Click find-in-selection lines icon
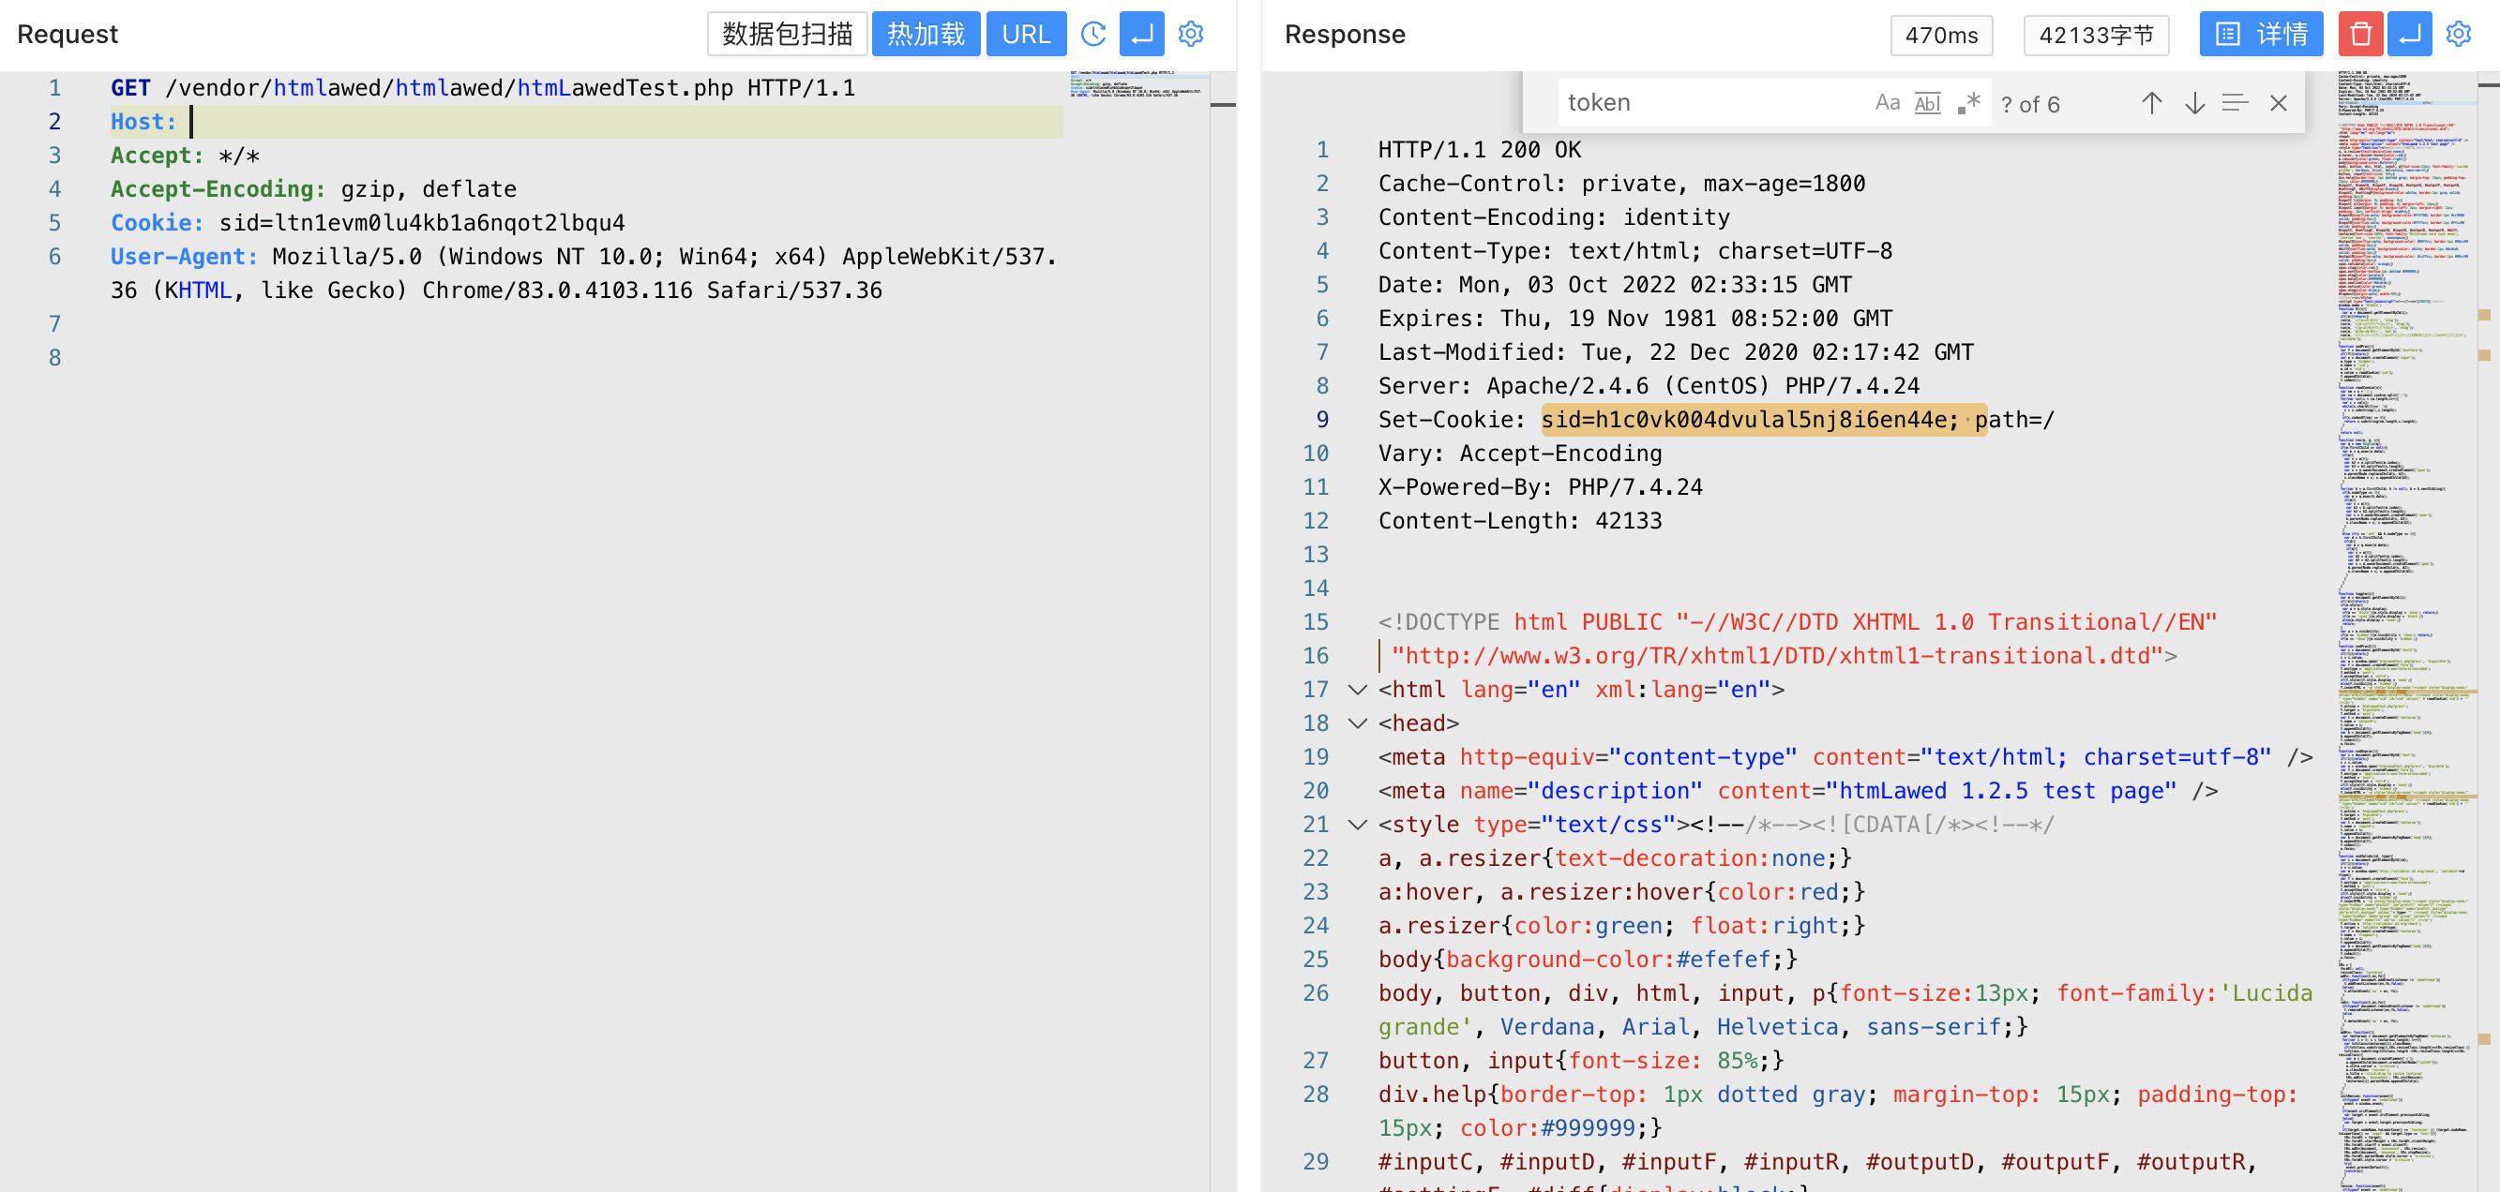 pyautogui.click(x=2235, y=103)
